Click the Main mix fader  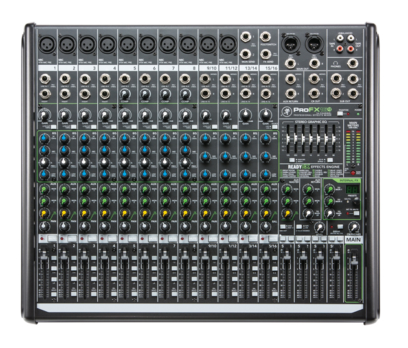(354, 261)
